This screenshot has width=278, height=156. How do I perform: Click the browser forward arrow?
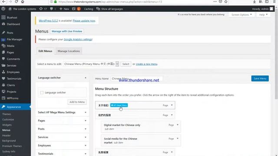[x=10, y=2]
